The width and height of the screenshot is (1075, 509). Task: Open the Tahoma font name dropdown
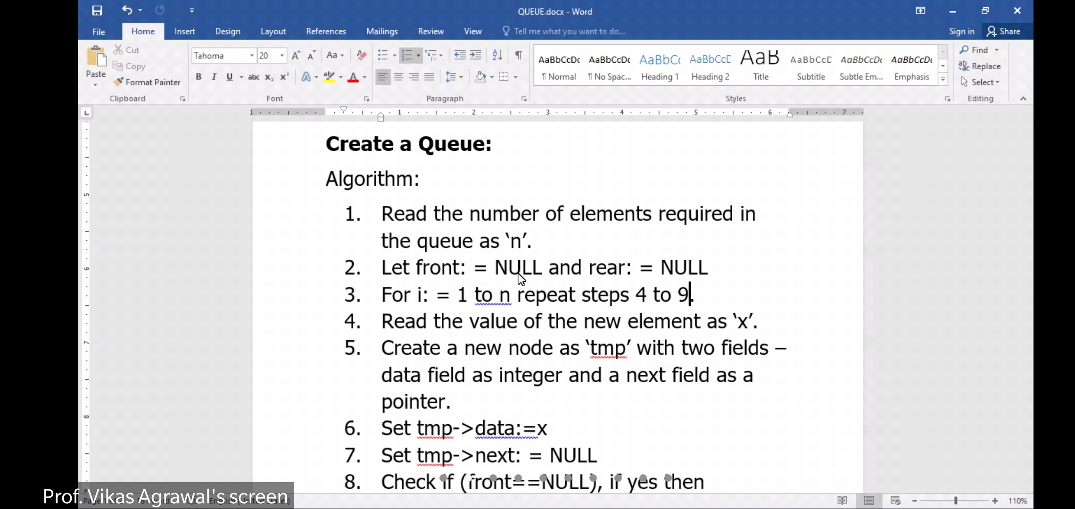(x=252, y=56)
